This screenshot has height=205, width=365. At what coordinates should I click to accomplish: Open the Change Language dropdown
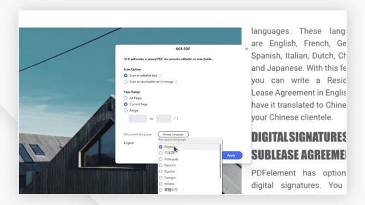173,134
